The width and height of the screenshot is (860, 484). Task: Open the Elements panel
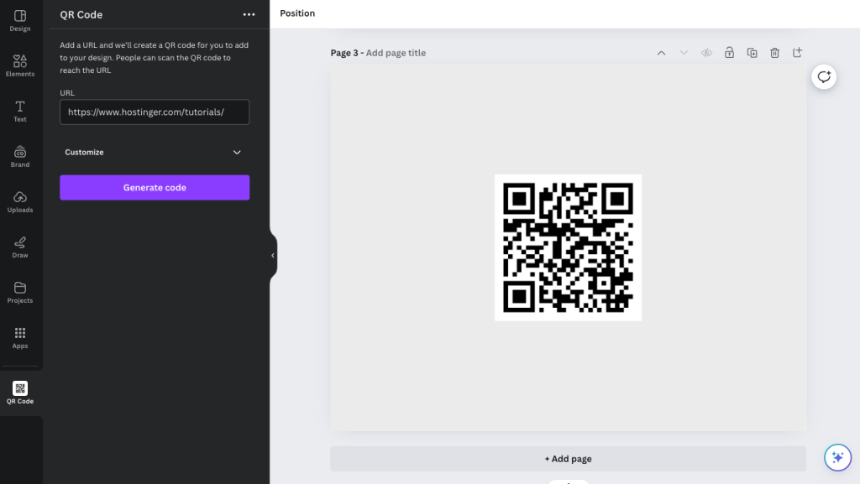tap(19, 64)
